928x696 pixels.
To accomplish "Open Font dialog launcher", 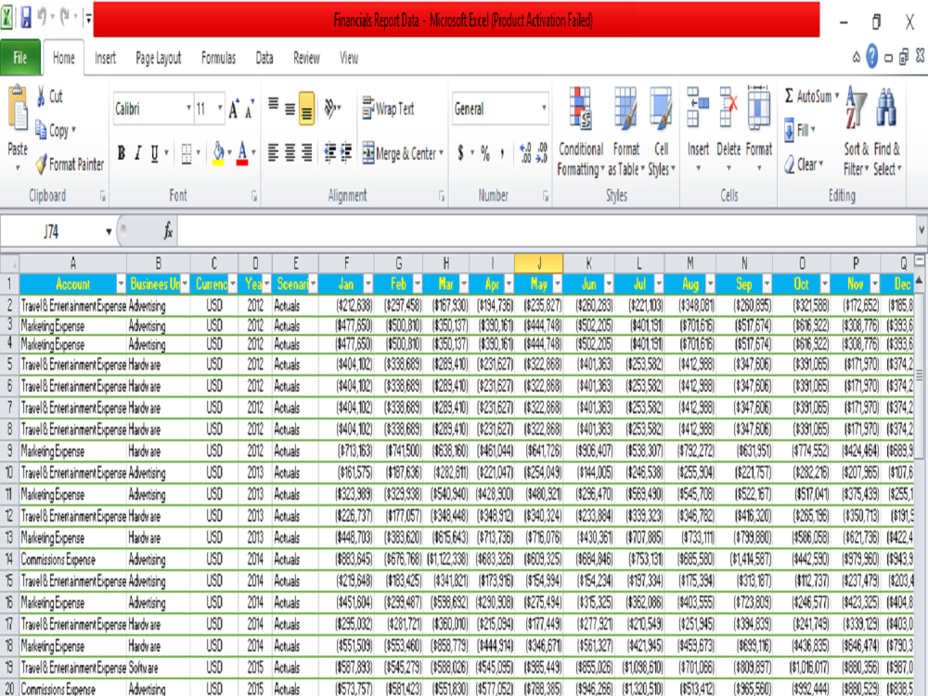I will point(254,196).
